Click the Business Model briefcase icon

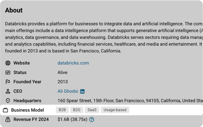click(5, 110)
